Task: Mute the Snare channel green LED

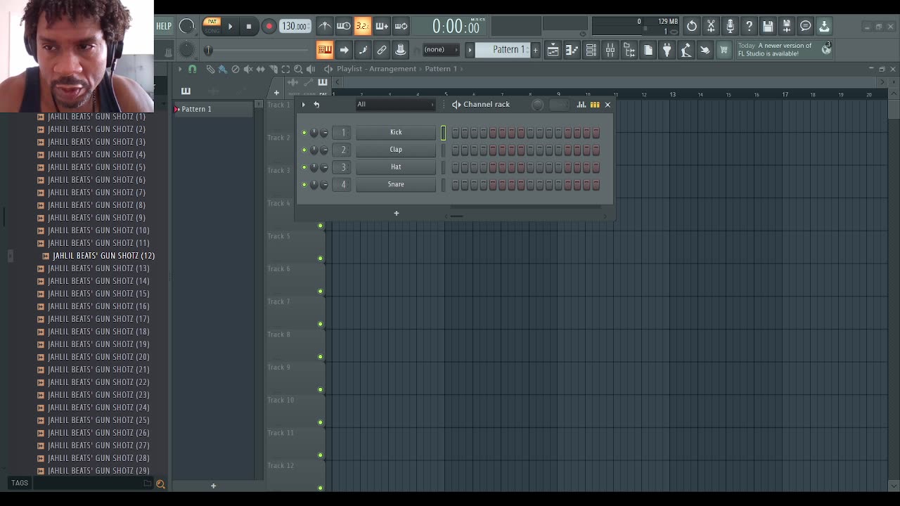Action: pos(304,185)
